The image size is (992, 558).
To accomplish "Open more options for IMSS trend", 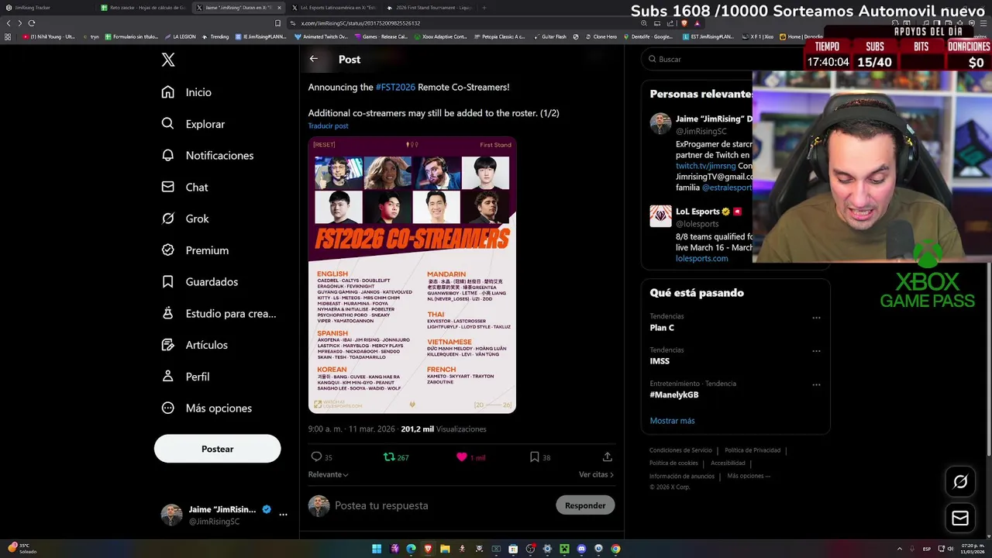I will pos(816,351).
